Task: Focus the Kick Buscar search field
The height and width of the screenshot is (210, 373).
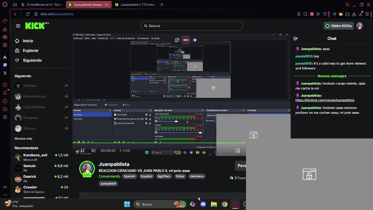Action: (x=192, y=26)
